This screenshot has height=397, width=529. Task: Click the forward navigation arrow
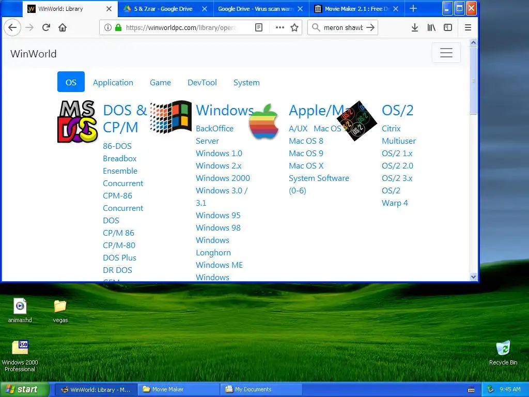click(29, 27)
